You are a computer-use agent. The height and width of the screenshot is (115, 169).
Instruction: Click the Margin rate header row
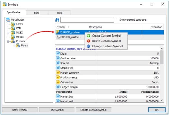(x=108, y=92)
